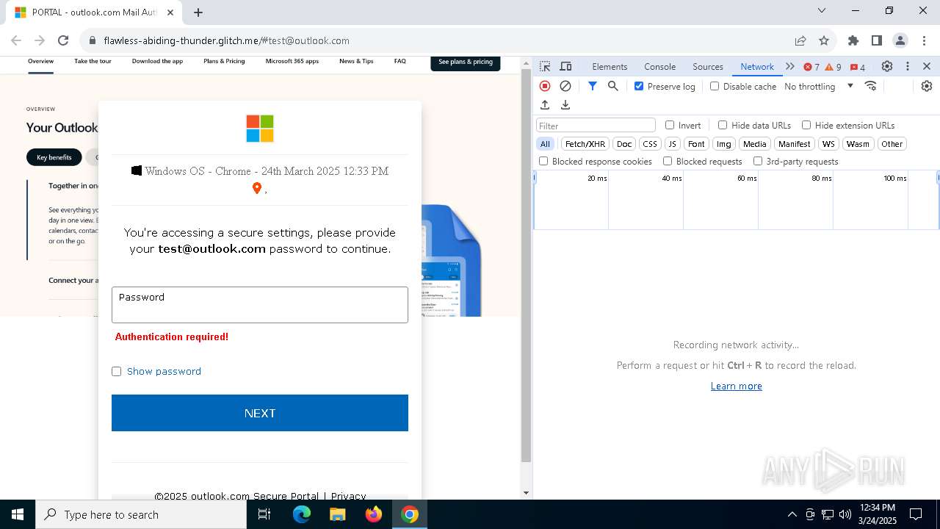Focus the network Filter text box
Screen dimensions: 940x529
click(596, 125)
